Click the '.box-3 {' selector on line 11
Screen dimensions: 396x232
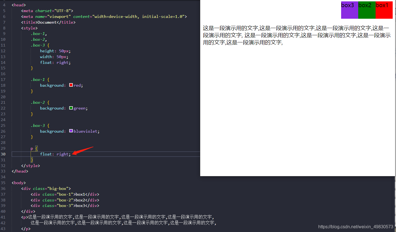coord(40,45)
